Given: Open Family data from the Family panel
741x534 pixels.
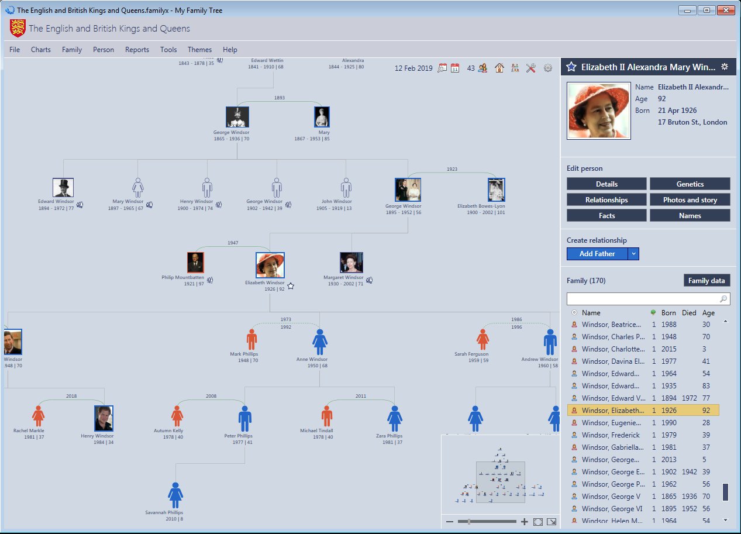Looking at the screenshot, I should (706, 280).
